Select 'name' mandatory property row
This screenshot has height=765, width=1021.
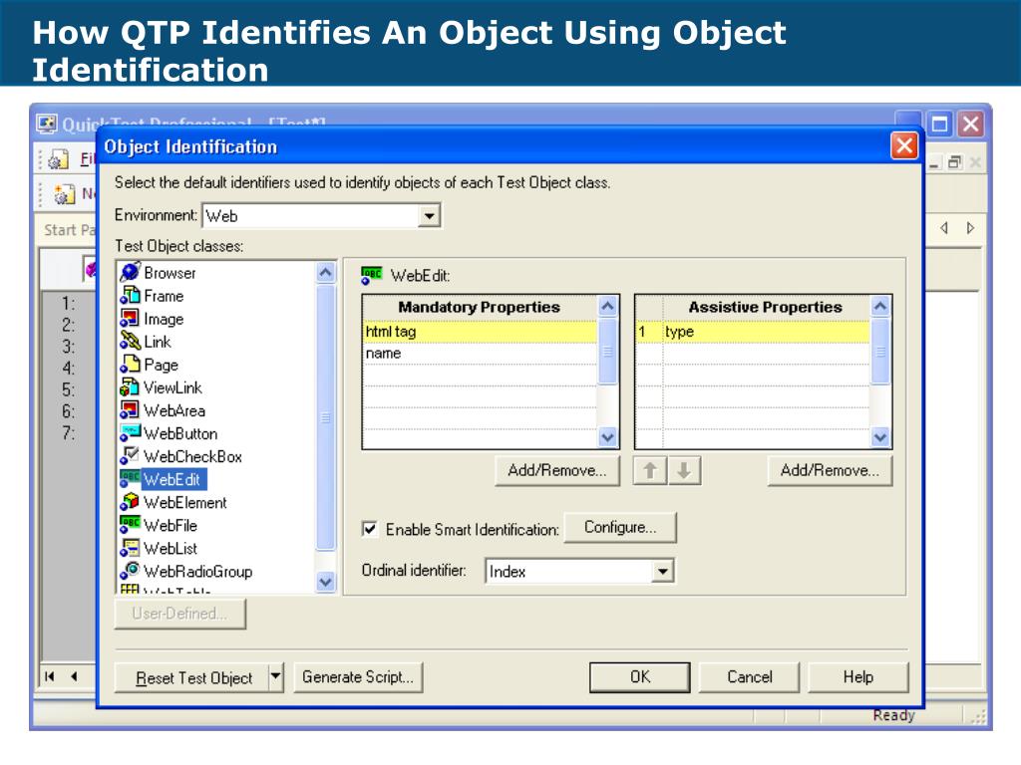click(480, 354)
